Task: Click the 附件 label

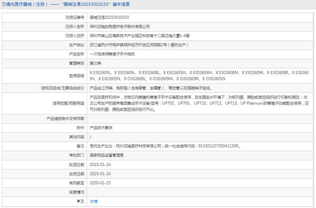Action: click(80, 127)
